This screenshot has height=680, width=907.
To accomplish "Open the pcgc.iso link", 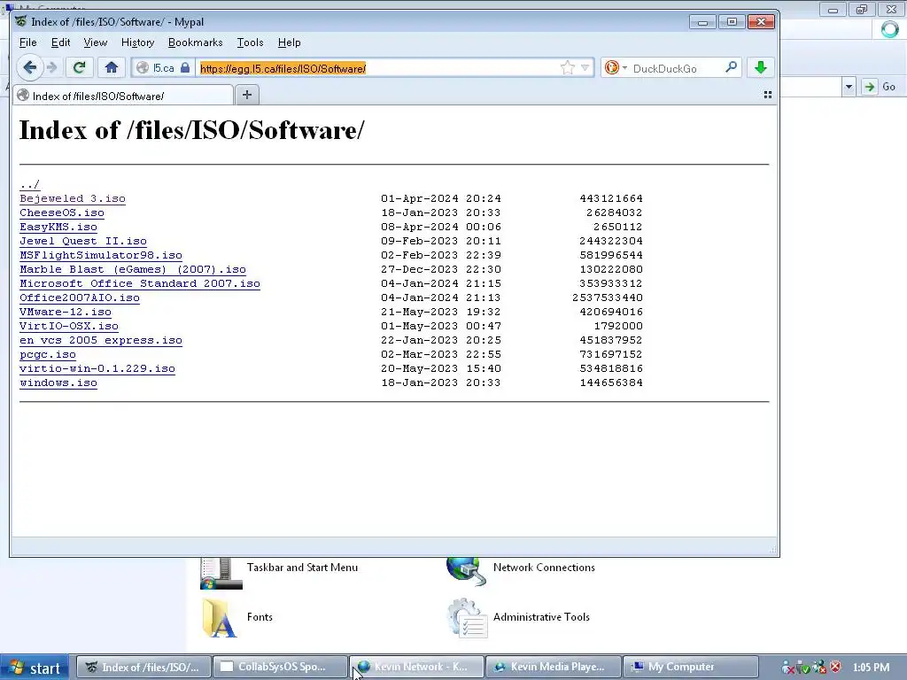I will pyautogui.click(x=48, y=354).
